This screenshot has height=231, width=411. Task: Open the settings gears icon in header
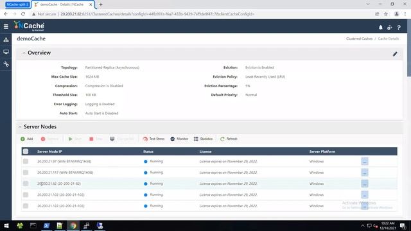pos(390,27)
